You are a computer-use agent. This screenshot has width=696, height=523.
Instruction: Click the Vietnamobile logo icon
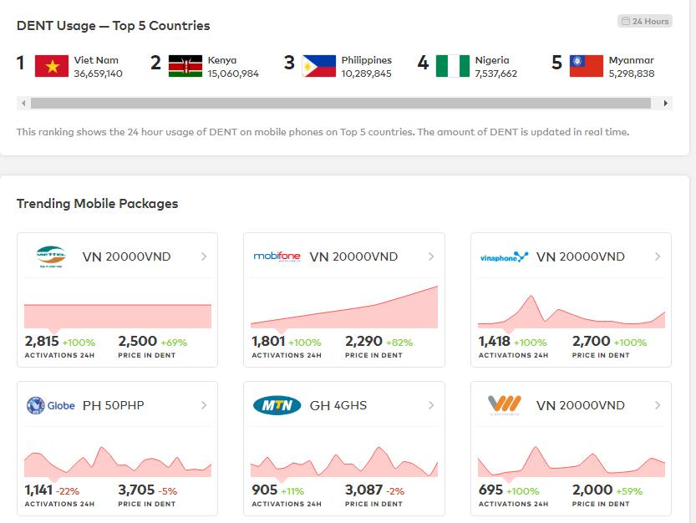(x=504, y=405)
